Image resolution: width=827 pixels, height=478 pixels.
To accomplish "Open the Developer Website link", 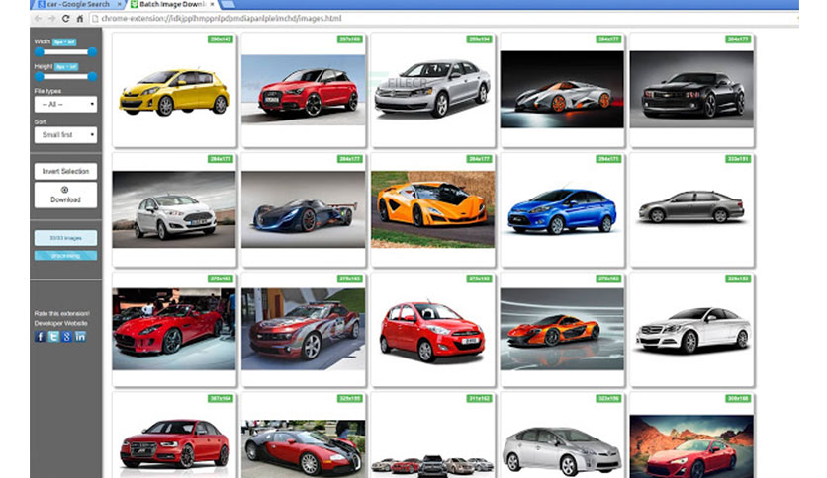I will [x=60, y=323].
